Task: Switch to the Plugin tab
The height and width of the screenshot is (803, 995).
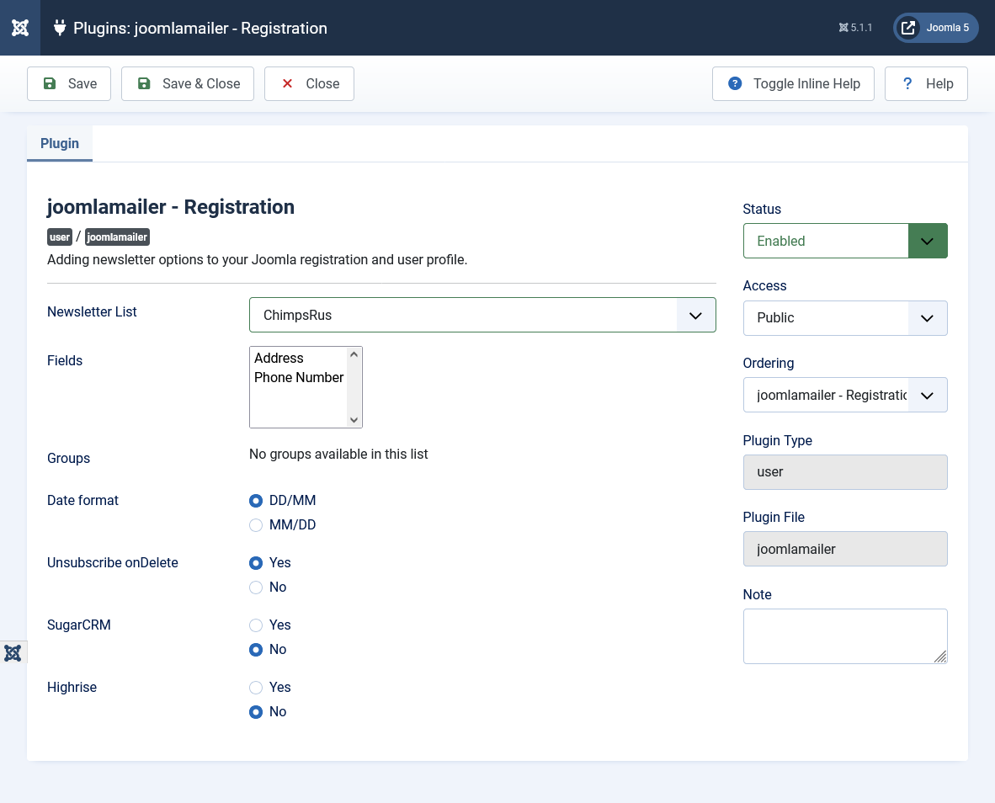Action: click(x=60, y=143)
